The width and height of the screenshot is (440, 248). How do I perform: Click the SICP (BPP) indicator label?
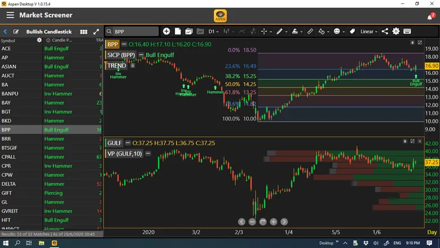click(x=121, y=55)
